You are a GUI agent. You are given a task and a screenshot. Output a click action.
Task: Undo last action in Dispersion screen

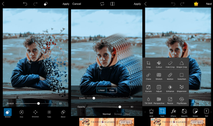pos(25,4)
